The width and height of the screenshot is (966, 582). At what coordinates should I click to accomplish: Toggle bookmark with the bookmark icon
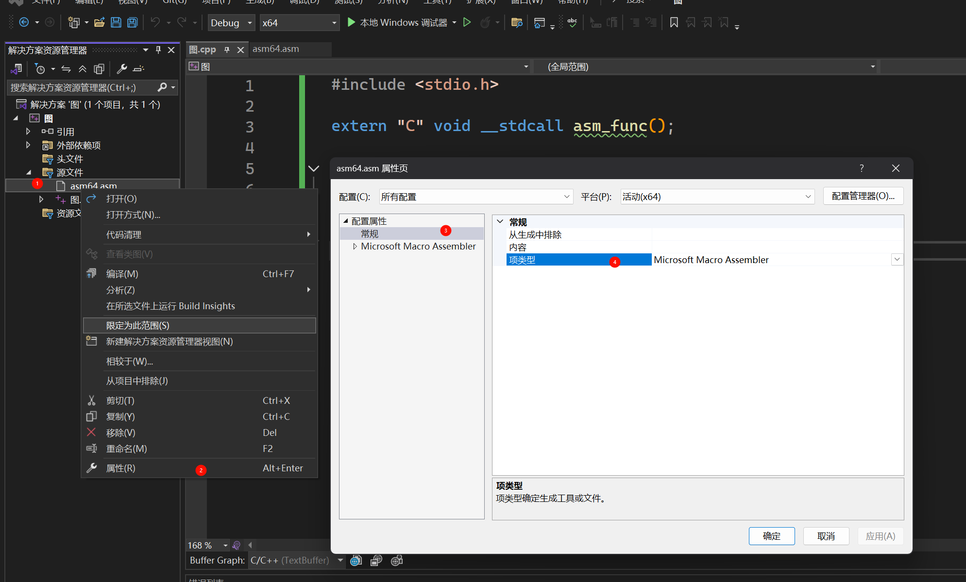[x=674, y=22]
